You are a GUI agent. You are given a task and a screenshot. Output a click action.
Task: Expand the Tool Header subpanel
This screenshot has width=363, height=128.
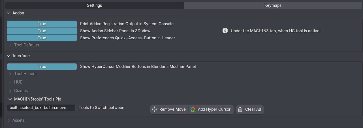(x=11, y=74)
